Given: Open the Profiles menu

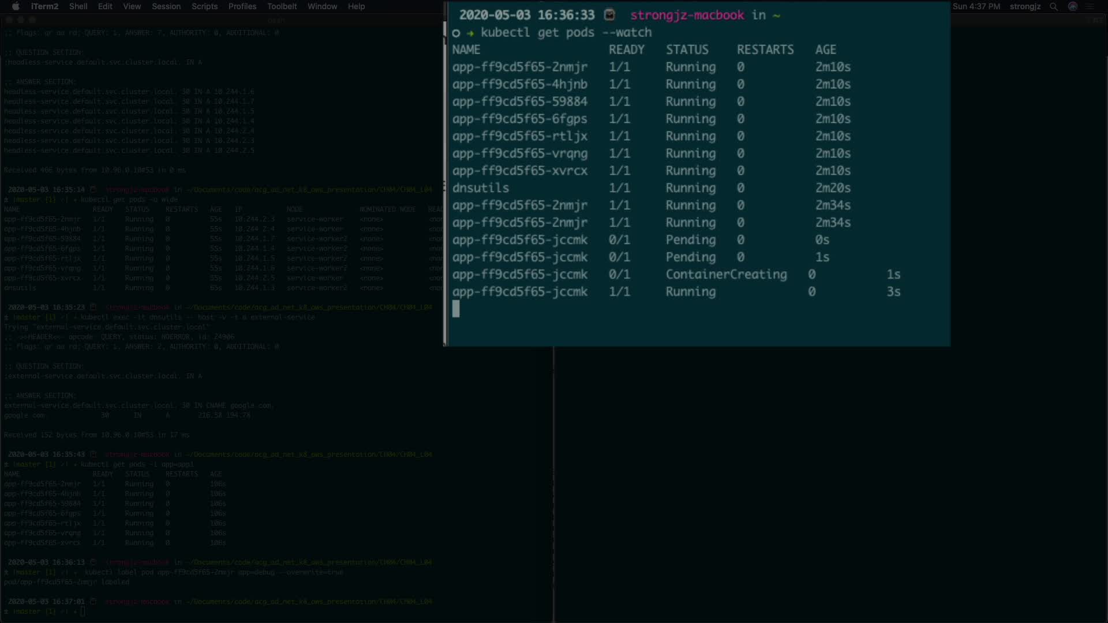Looking at the screenshot, I should coord(242,6).
